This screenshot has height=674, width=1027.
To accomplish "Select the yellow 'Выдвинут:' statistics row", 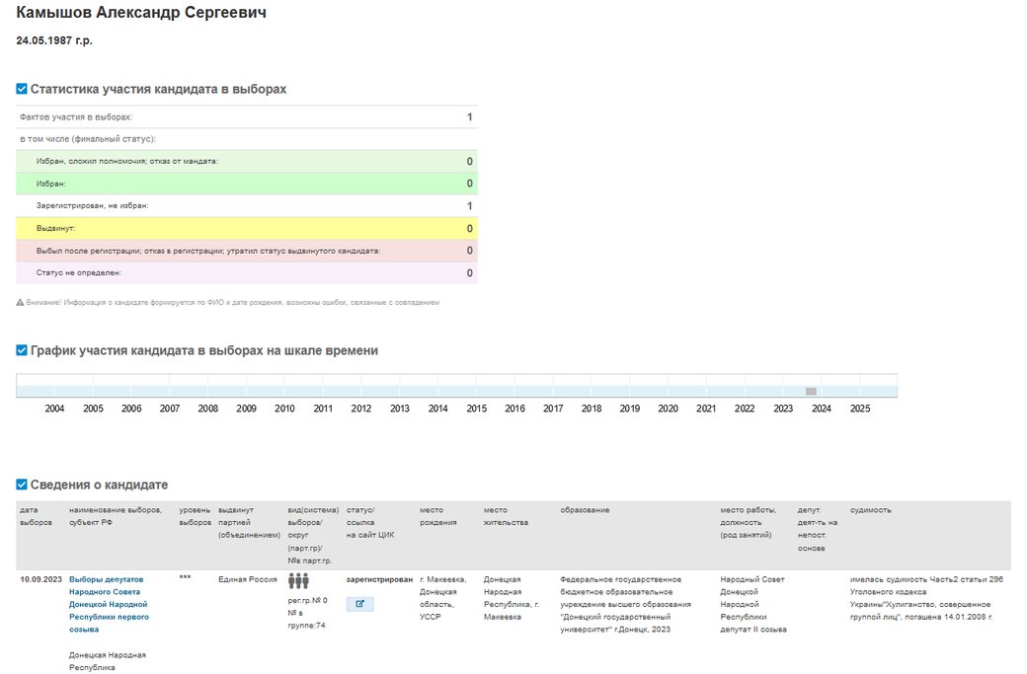I will (247, 228).
